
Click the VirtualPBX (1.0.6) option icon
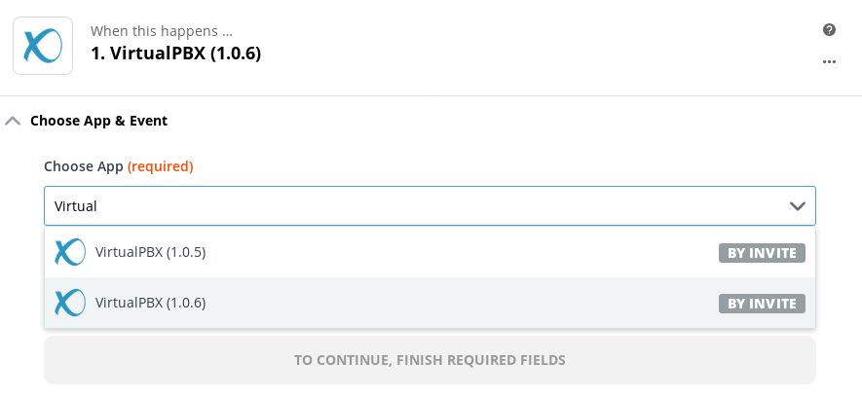70,303
